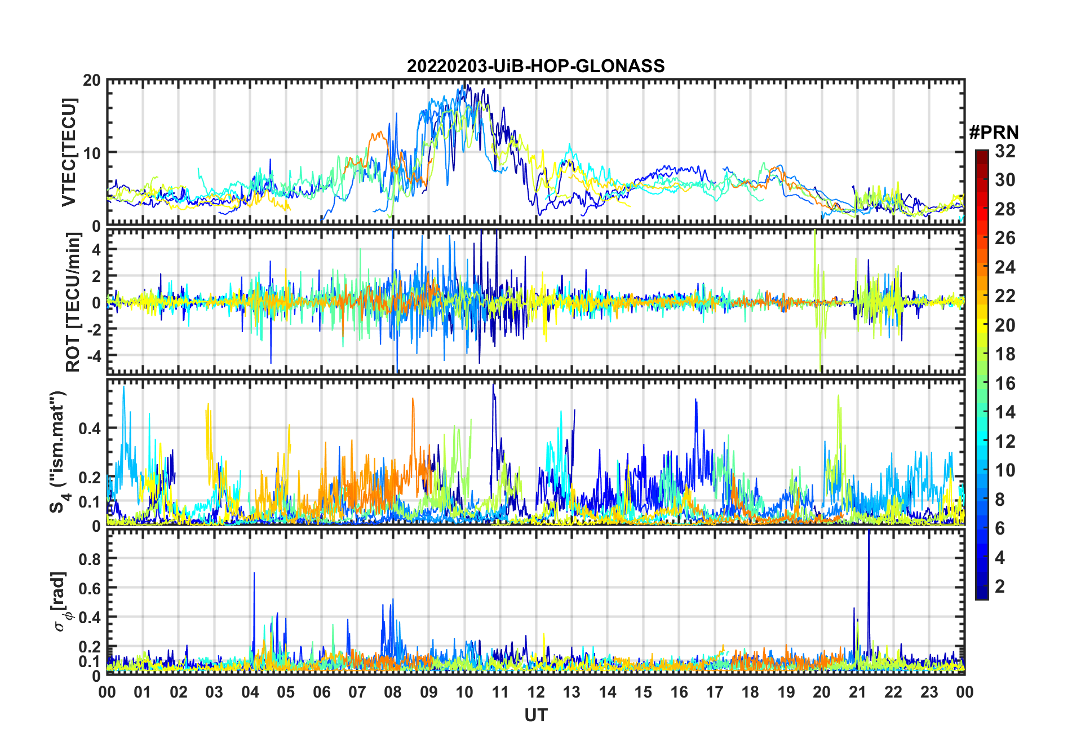This screenshot has height=750, width=1072.
Task: Click the VTEC axis tick label 10
Action: pos(92,153)
